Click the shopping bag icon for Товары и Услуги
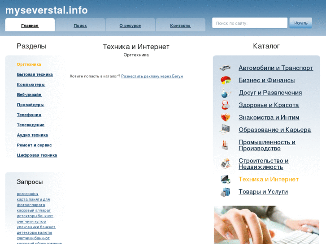The height and width of the screenshot is (244, 326). pos(226,192)
